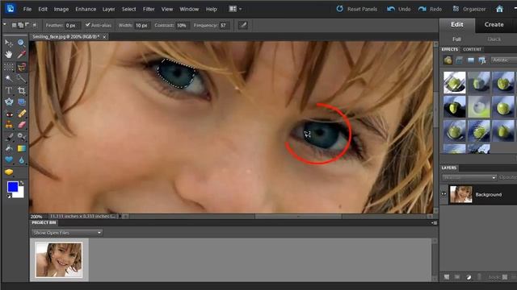Select the yellow Sponge tool
The height and width of the screenshot is (290, 517).
pos(9,172)
